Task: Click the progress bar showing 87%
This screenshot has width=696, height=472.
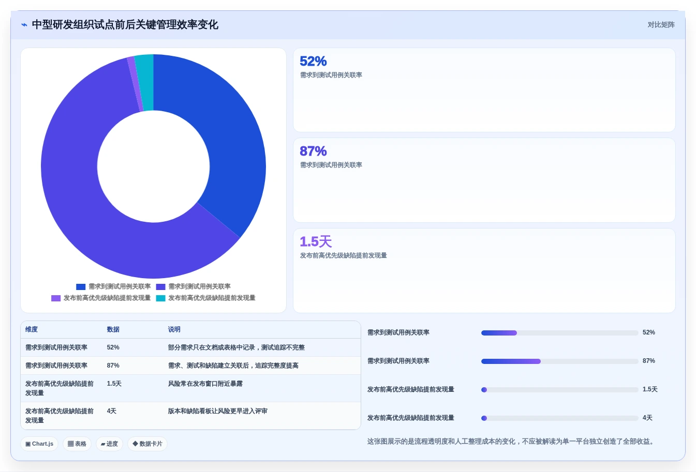Action: click(559, 361)
